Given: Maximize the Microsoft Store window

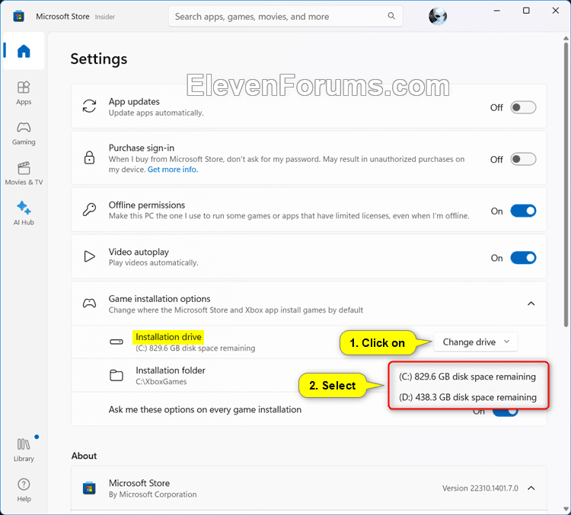Looking at the screenshot, I should [526, 11].
